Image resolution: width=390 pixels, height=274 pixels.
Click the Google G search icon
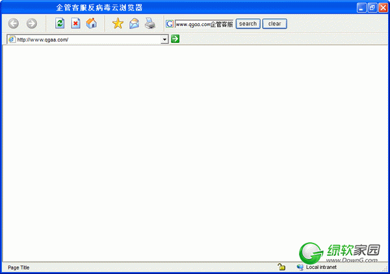click(170, 24)
